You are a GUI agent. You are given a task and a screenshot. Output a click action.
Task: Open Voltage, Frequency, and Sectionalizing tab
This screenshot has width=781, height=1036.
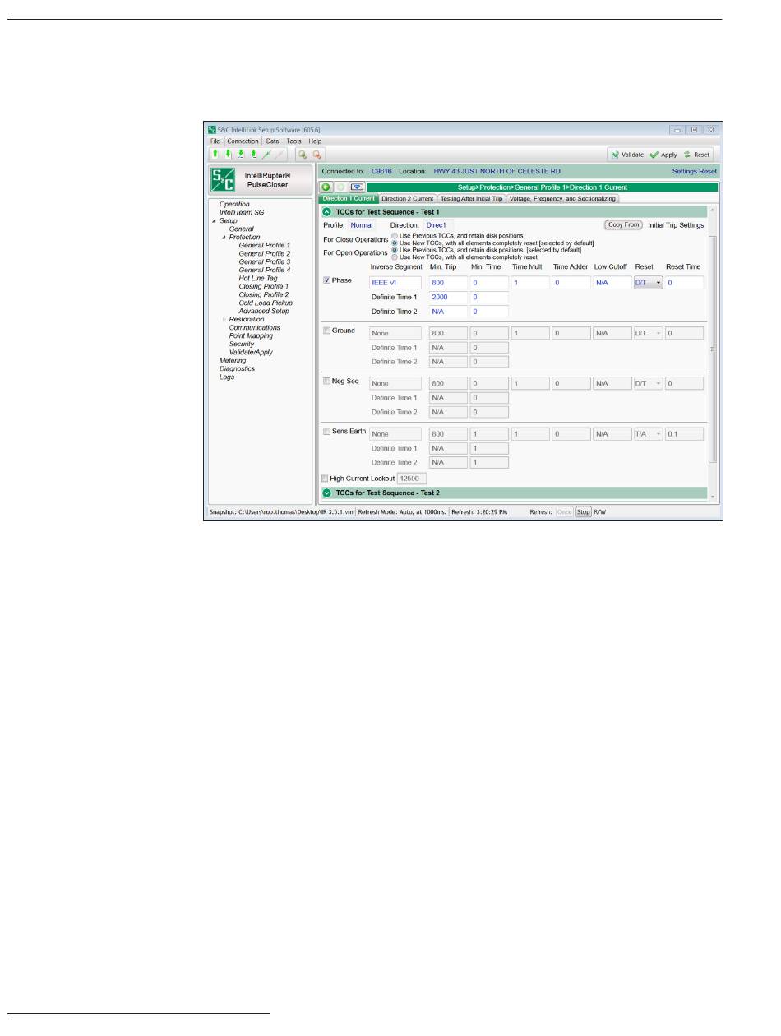tap(562, 198)
